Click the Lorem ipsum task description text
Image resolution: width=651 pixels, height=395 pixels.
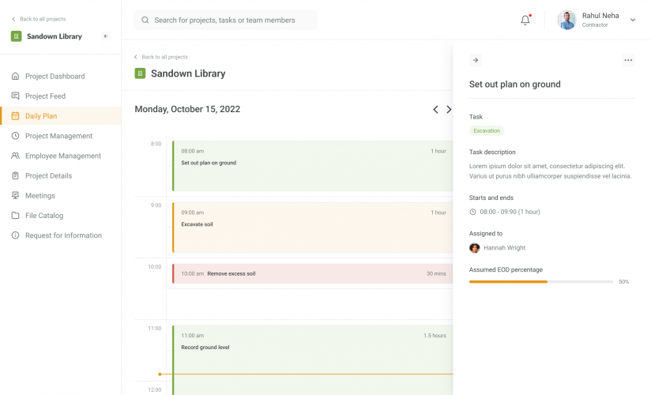[550, 171]
